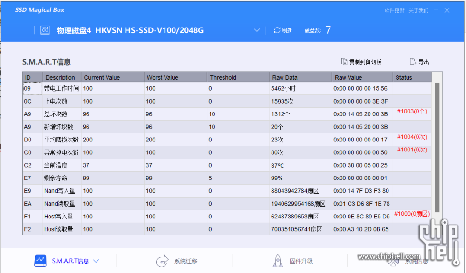Click the #1001(0次) status entry

pyautogui.click(x=412, y=150)
